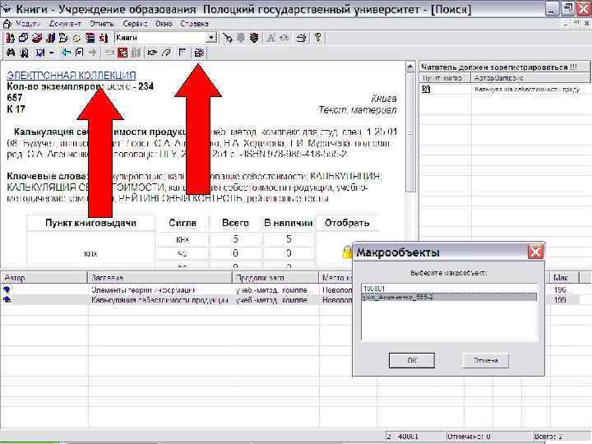Click the Отобрать column header in holdings table

[x=347, y=223]
